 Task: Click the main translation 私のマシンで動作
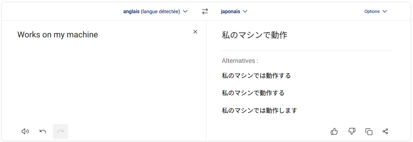point(255,35)
